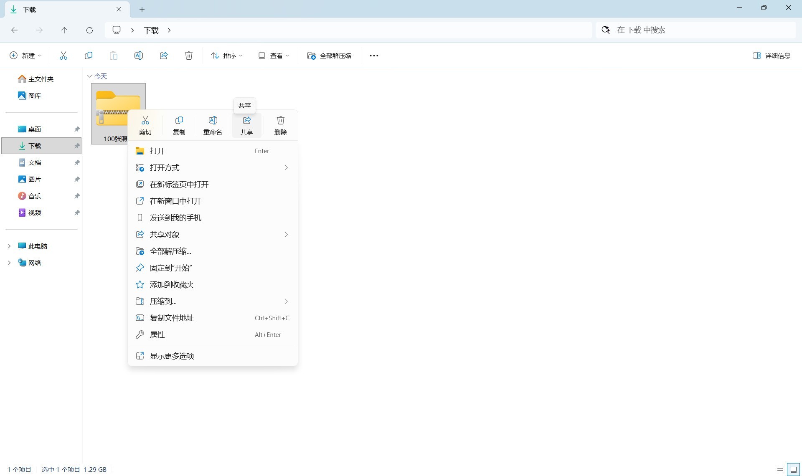Go up one folder level

(x=64, y=30)
